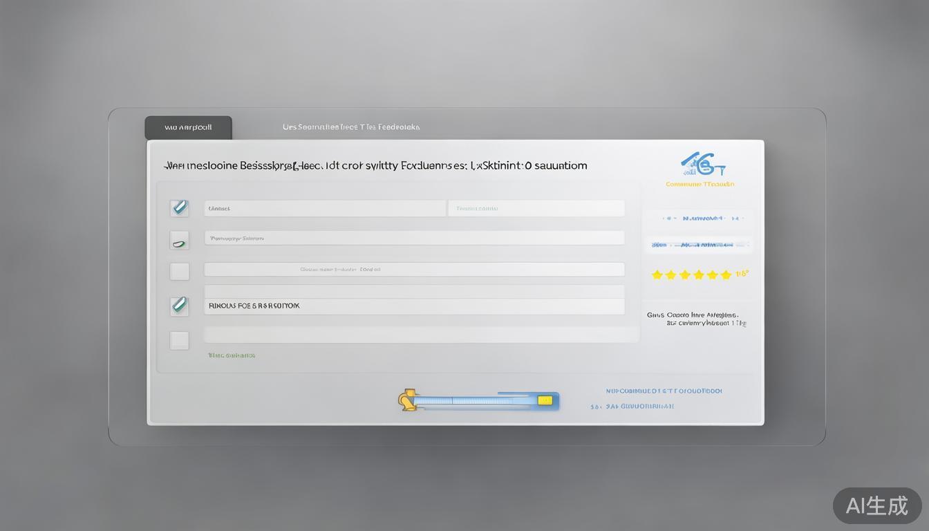The width and height of the screenshot is (929, 531).
Task: Click the yellow handle on the blue bar
Action: pos(545,400)
